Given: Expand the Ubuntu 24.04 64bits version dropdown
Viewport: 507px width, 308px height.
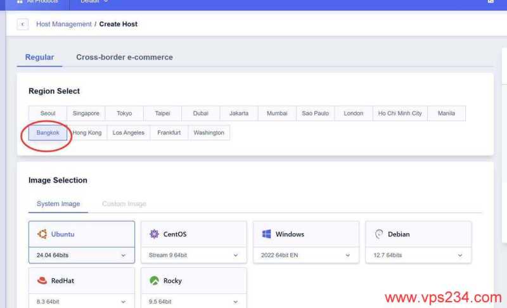Looking at the screenshot, I should [x=123, y=255].
